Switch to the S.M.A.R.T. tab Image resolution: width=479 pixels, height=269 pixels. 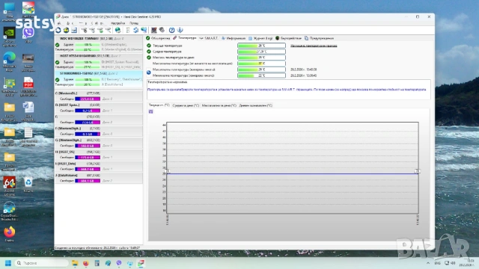209,38
